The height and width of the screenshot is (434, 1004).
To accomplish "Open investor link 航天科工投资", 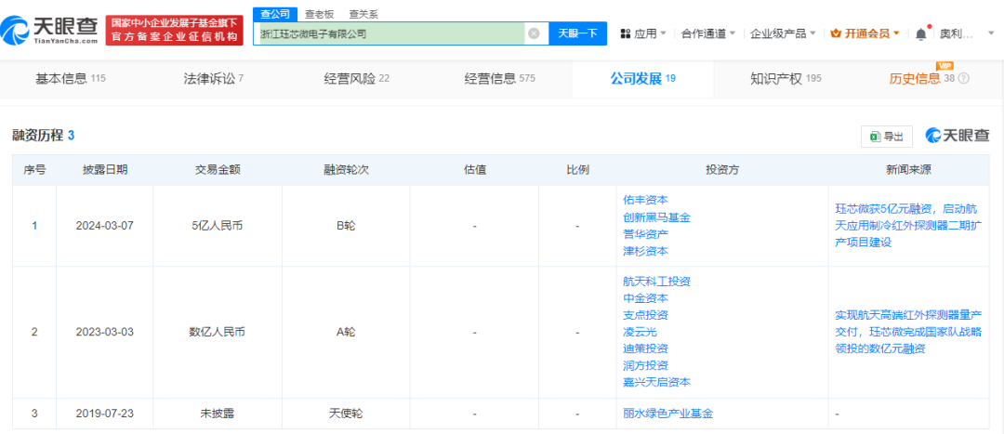I will (656, 281).
